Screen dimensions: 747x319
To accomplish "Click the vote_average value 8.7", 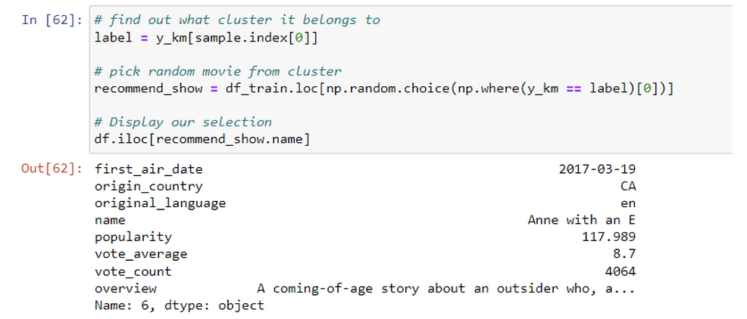I will pos(624,254).
